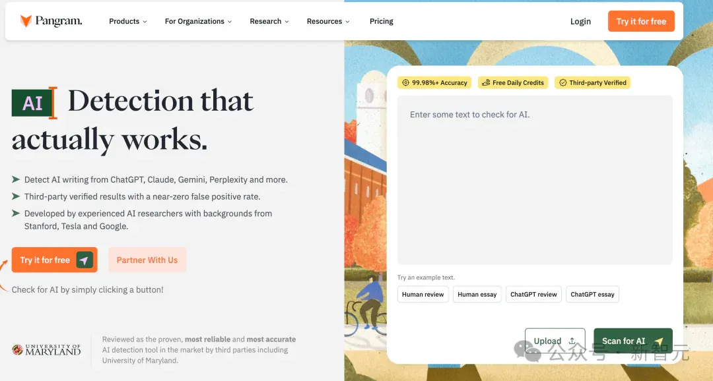The width and height of the screenshot is (713, 381).
Task: Start Scan for AI
Action: pos(633,341)
